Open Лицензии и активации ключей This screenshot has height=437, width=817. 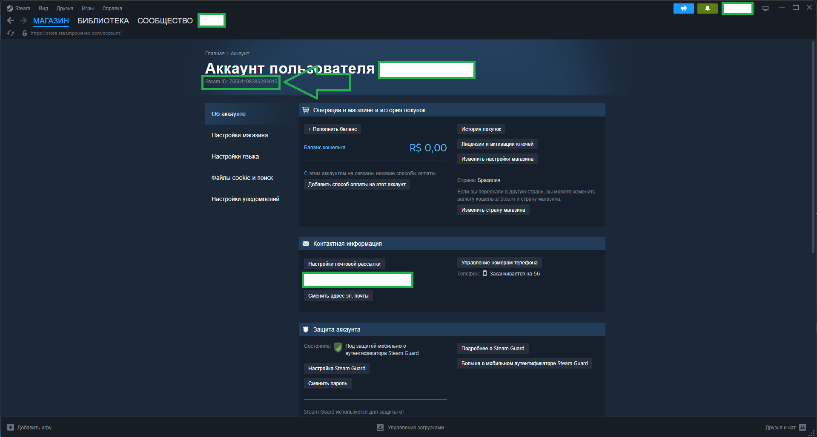[x=497, y=144]
